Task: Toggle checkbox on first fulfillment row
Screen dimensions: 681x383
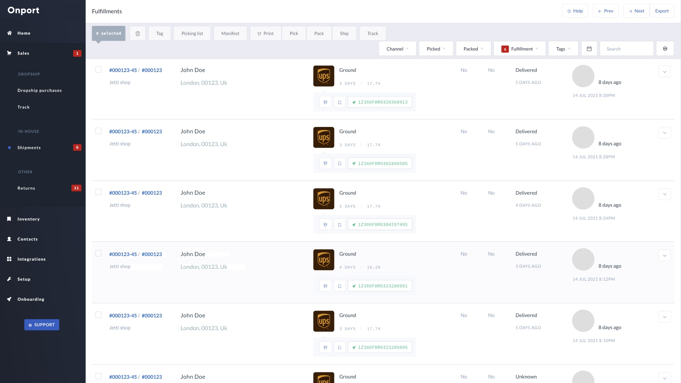Action: point(99,69)
